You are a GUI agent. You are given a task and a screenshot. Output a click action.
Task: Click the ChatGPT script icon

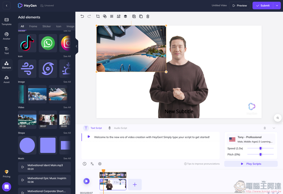(100, 164)
